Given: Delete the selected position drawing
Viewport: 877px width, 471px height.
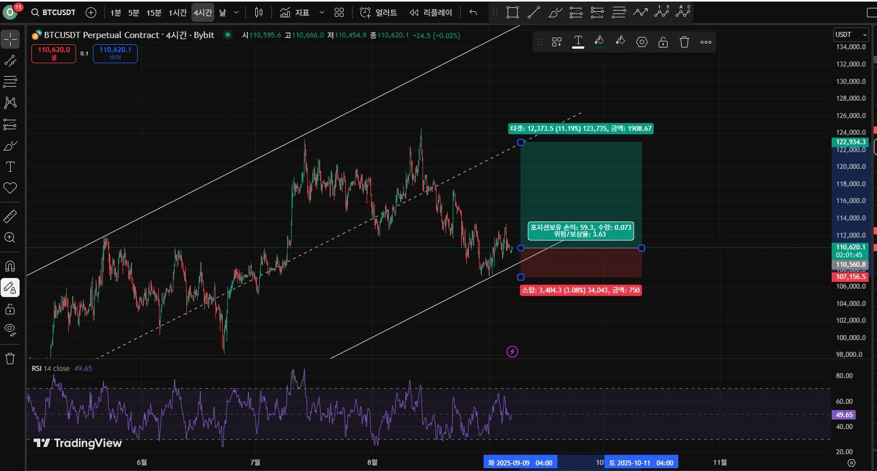Looking at the screenshot, I should (x=684, y=42).
